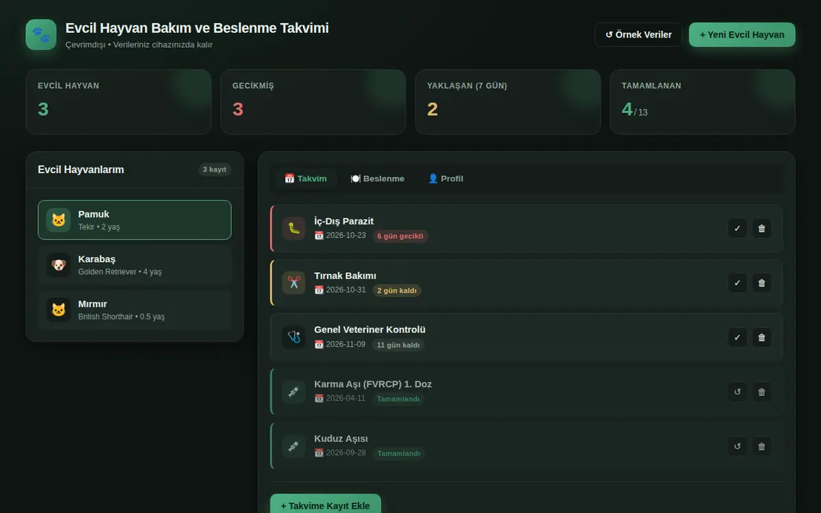Click the Evcil Hayvan count card
This screenshot has height=513, width=821.
118,102
